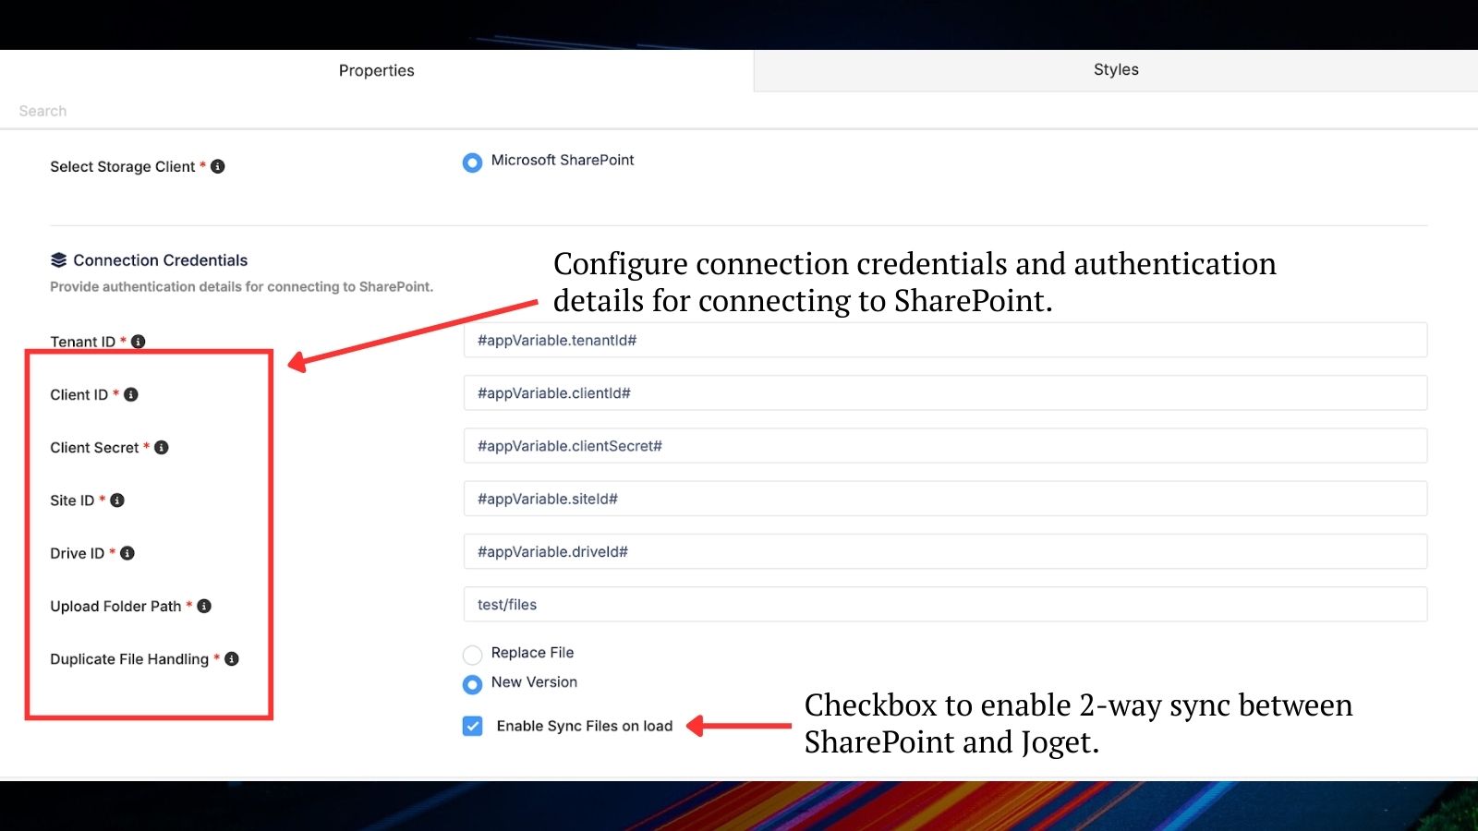Edit the Upload Folder Path field

click(944, 605)
